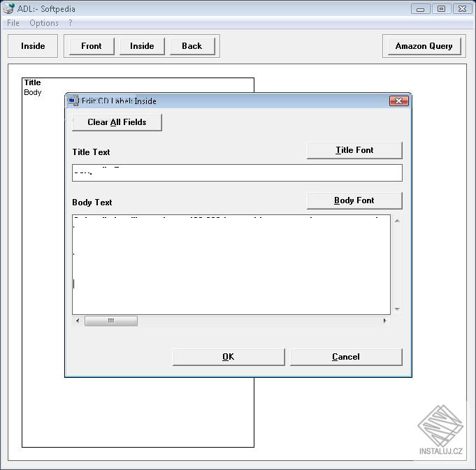Screen dimensions: 476x470
Task: Click the horizontal scrollbar thumb in Body Text
Action: point(111,321)
